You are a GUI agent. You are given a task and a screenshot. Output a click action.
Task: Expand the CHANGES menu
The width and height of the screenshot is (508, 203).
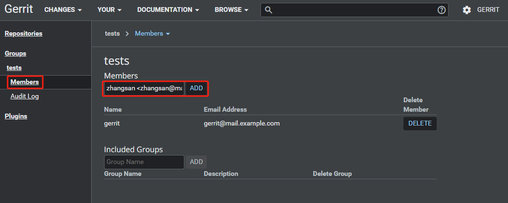point(63,10)
